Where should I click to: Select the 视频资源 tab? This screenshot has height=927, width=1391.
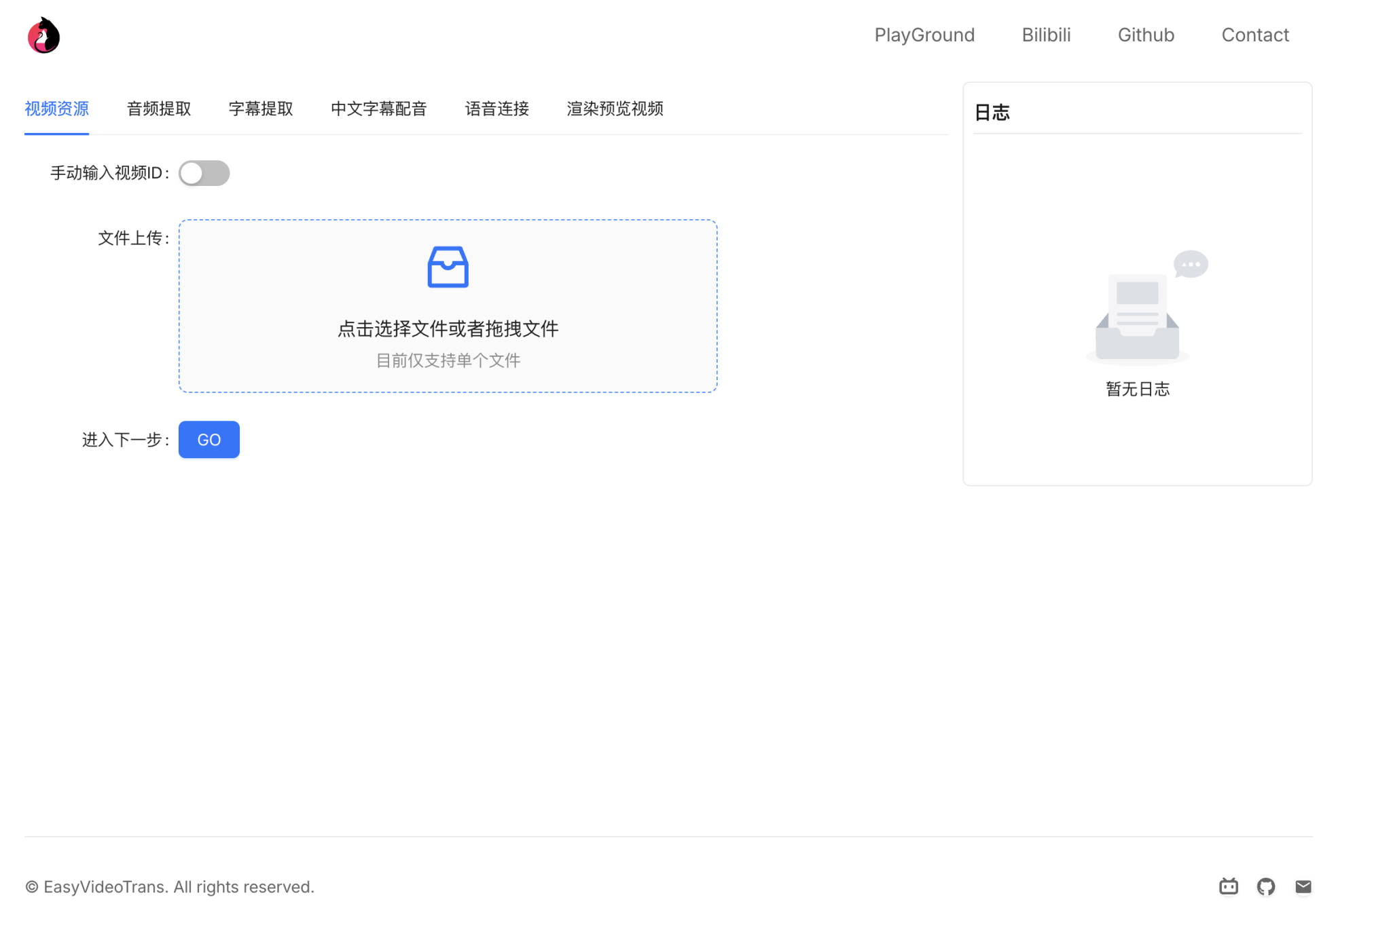coord(56,109)
